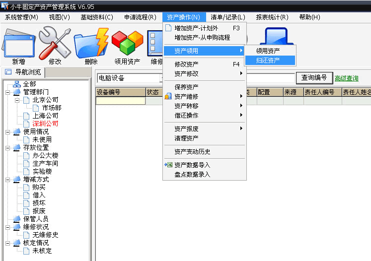The height and width of the screenshot is (261, 371).
Task: Collapse the 北京公司 tree node
Action: [17, 100]
